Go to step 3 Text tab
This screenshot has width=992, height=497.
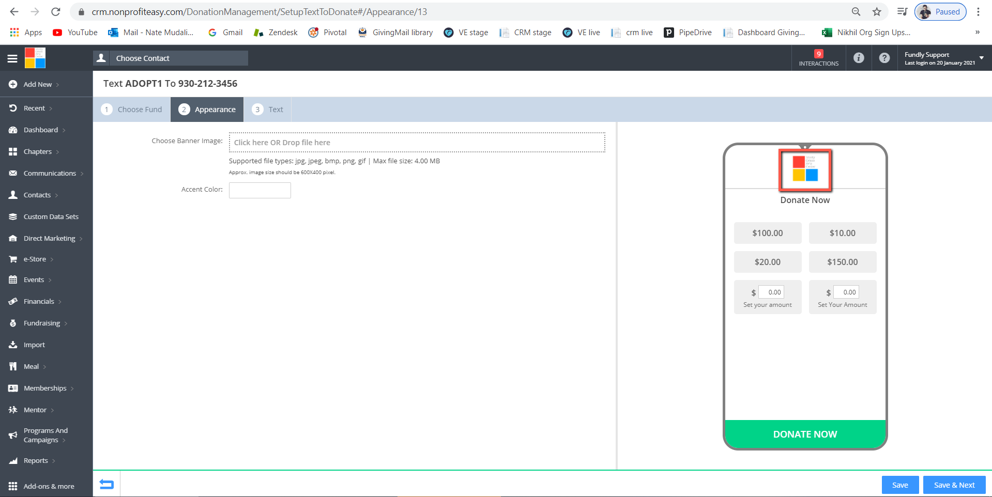pos(268,110)
